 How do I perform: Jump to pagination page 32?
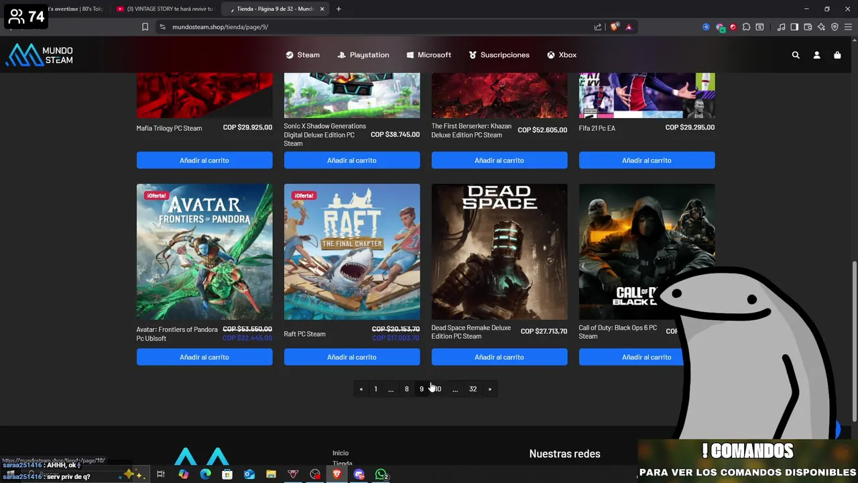pyautogui.click(x=473, y=389)
